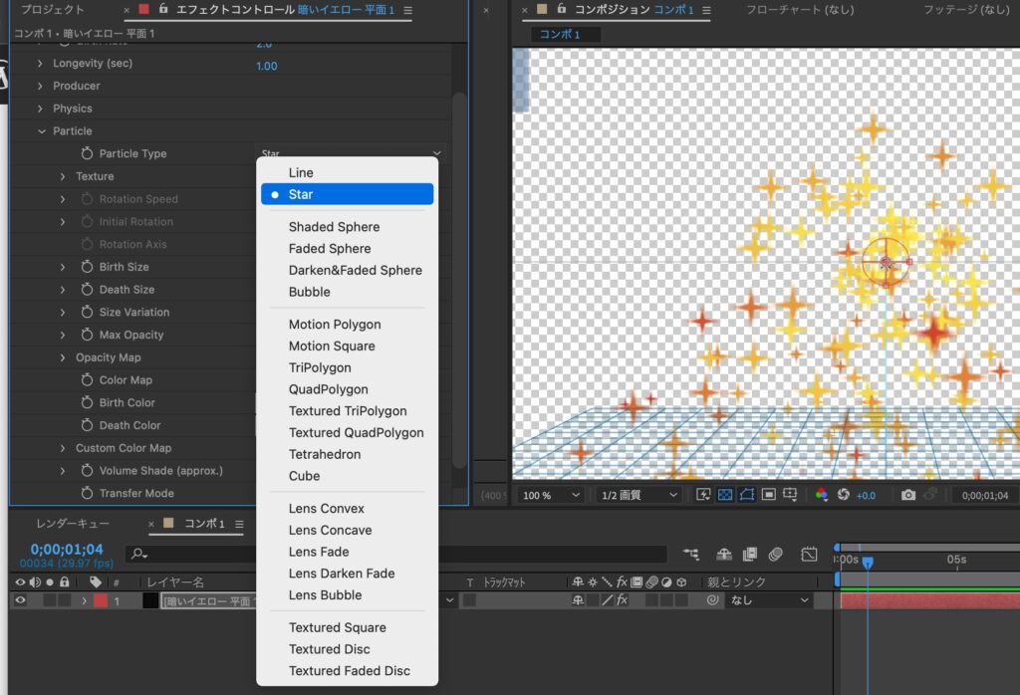Open the show channel RGB icon
Viewport: 1020px width, 695px height.
coord(822,495)
